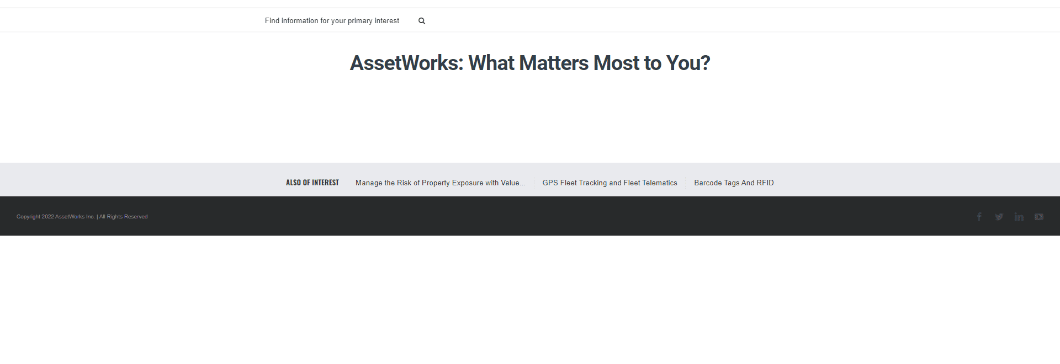This screenshot has height=364, width=1060.
Task: Open Manage the Risk of Property Exposure link
Action: click(440, 183)
